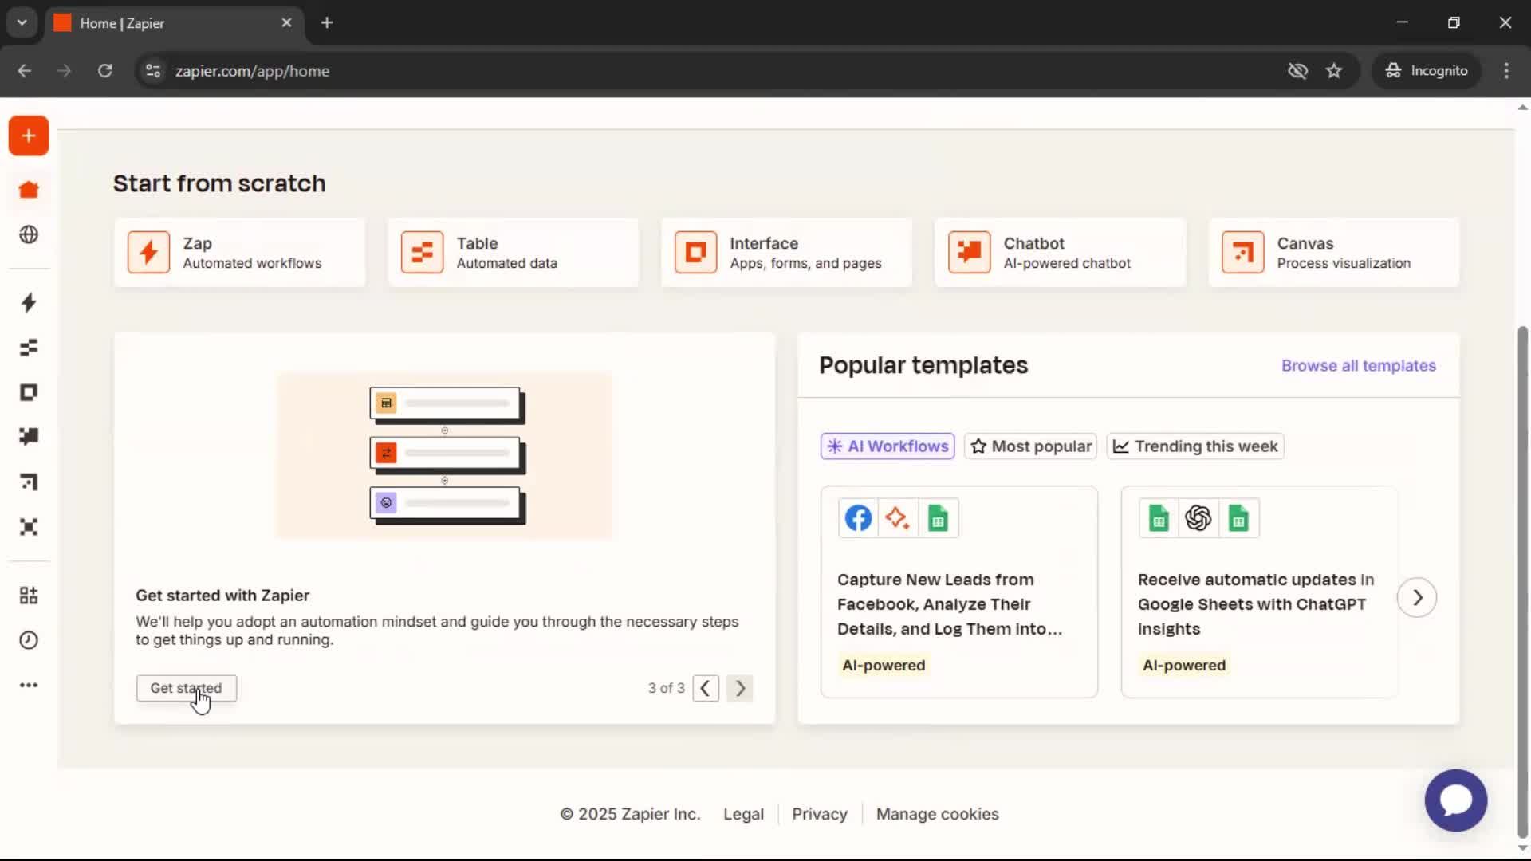Bookmark this page with the star icon
This screenshot has height=861, width=1531.
(1333, 70)
